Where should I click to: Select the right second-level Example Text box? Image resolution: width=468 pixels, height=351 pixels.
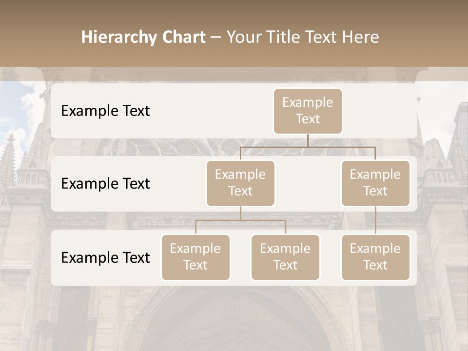(x=375, y=183)
